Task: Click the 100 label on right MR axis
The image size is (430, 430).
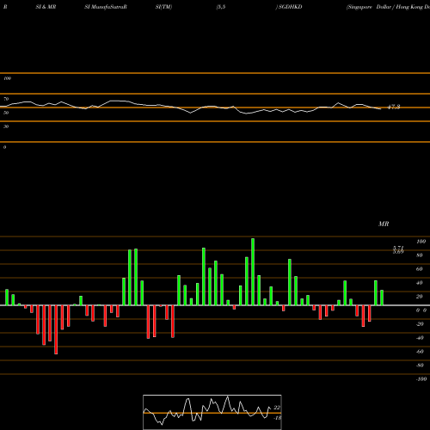Action: click(x=421, y=242)
